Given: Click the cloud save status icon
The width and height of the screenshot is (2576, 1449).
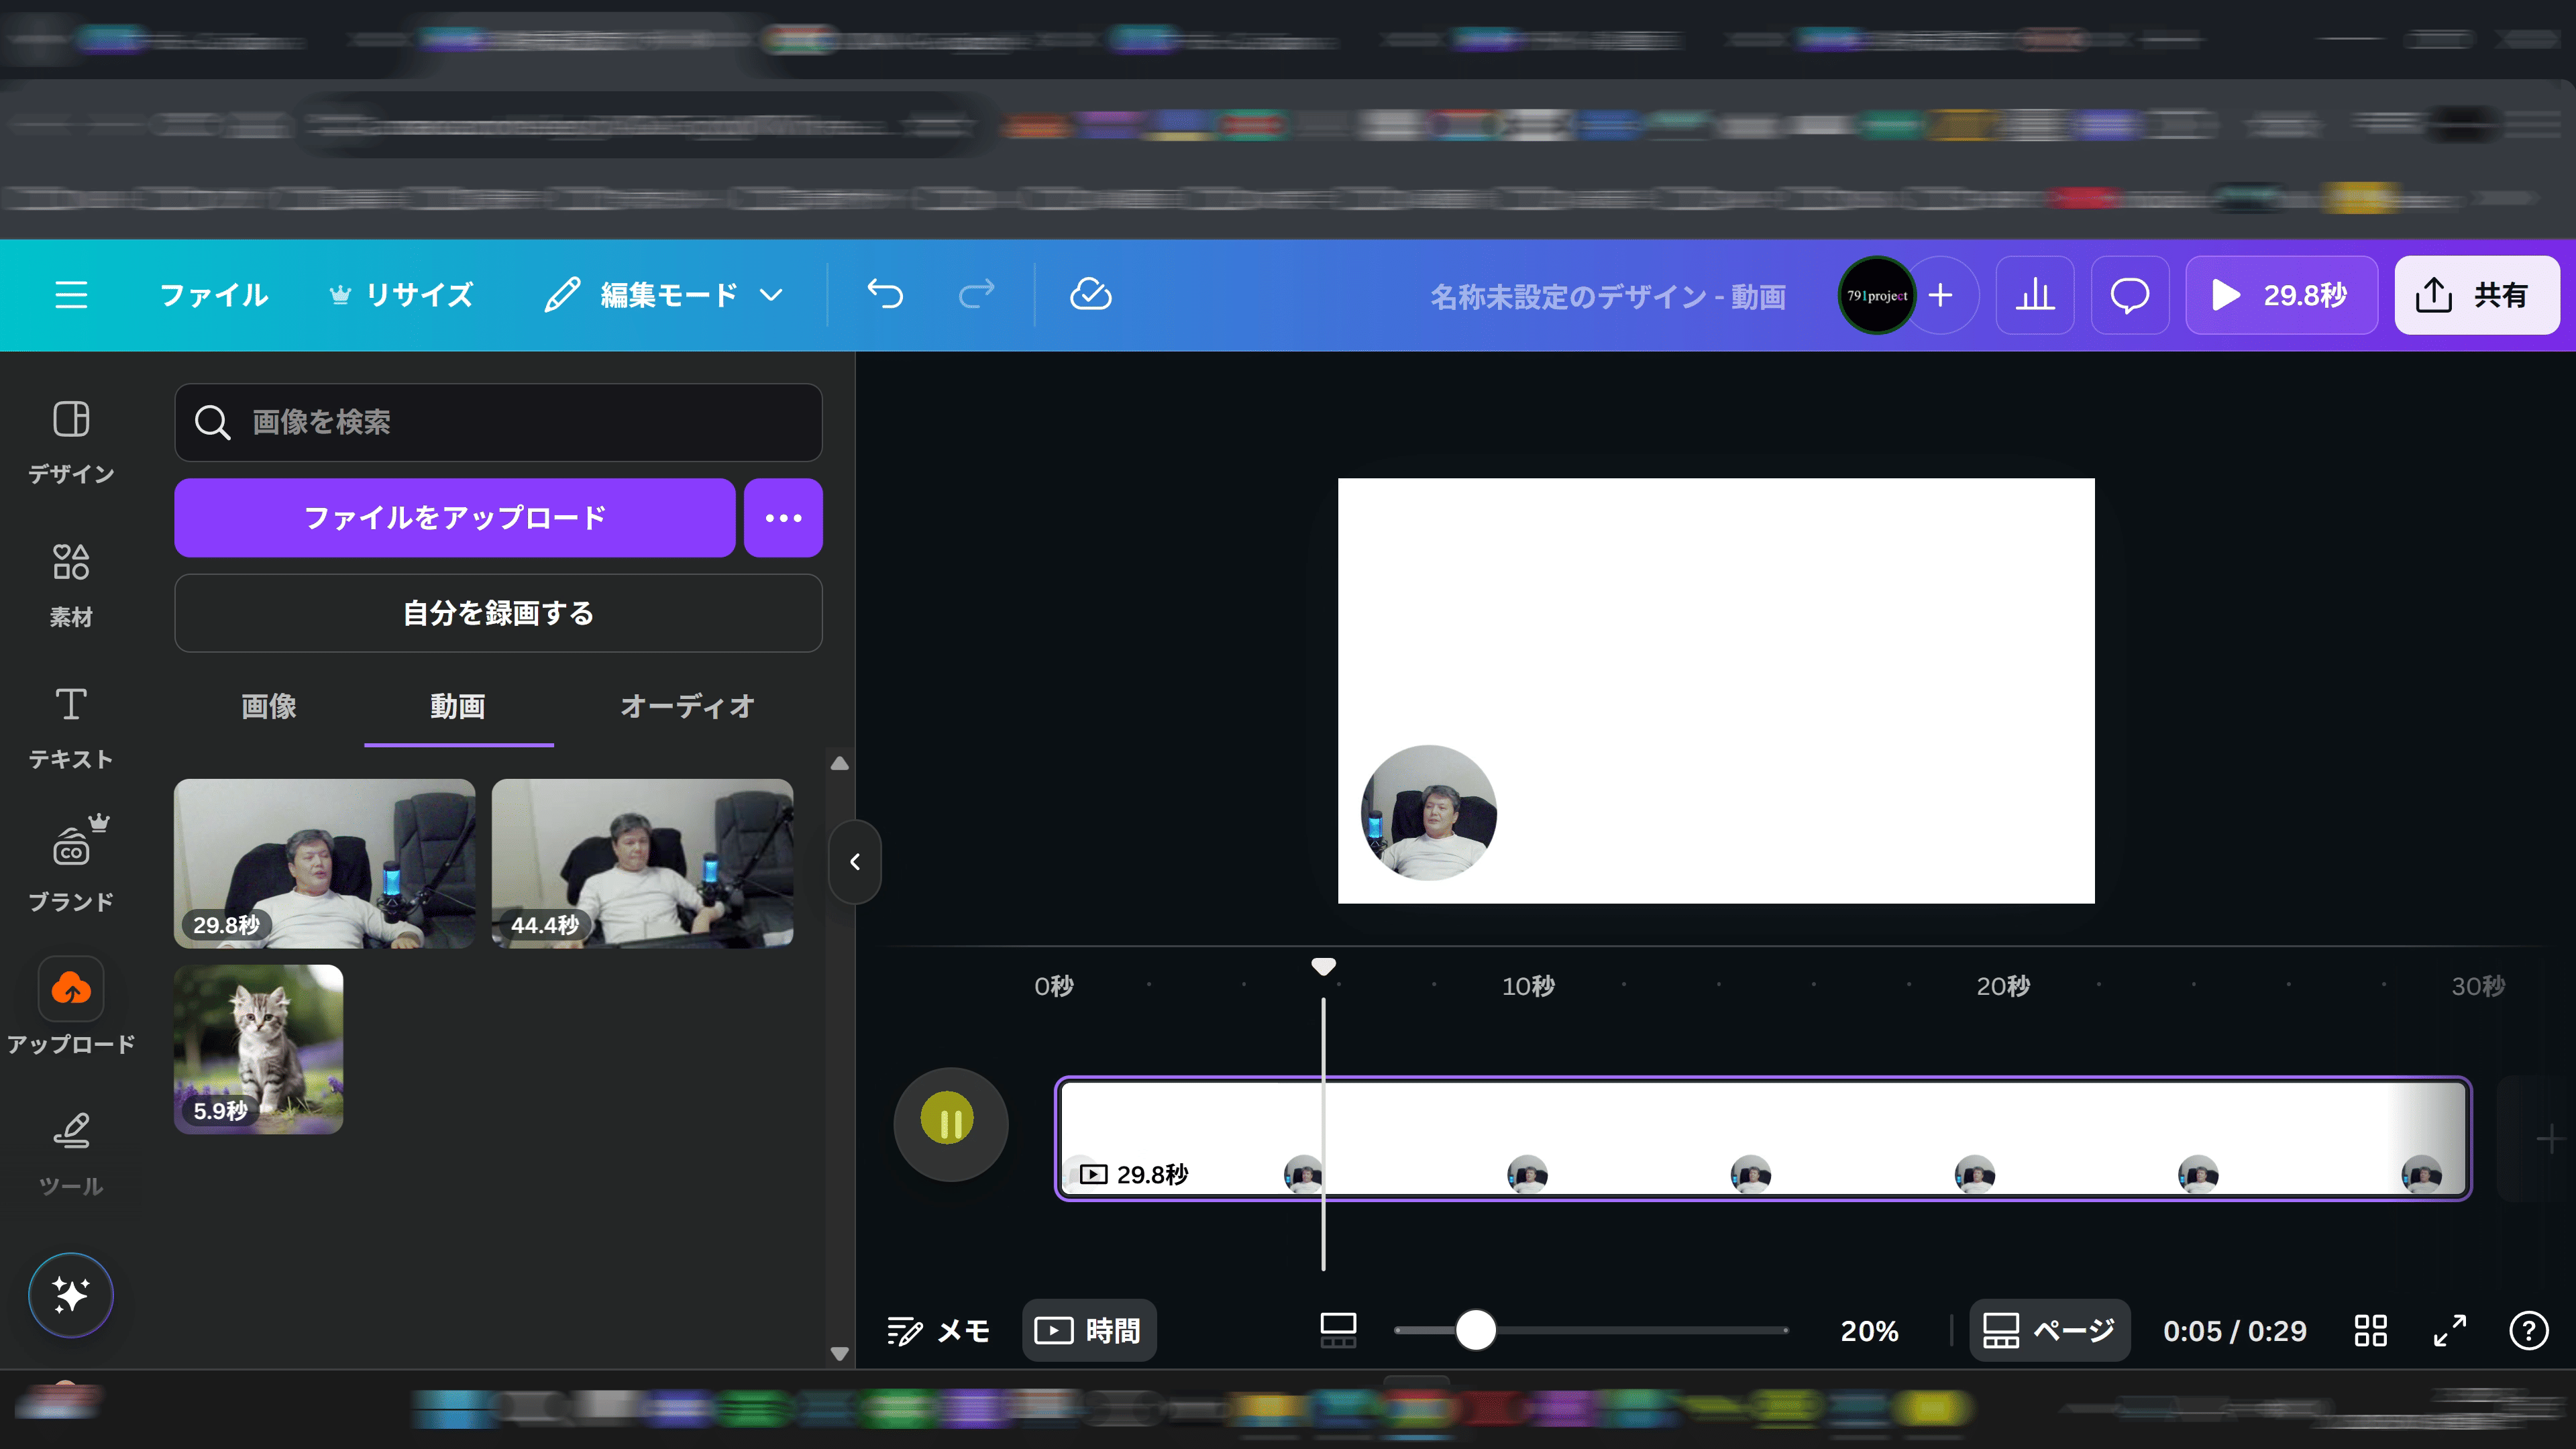Looking at the screenshot, I should pyautogui.click(x=1090, y=294).
